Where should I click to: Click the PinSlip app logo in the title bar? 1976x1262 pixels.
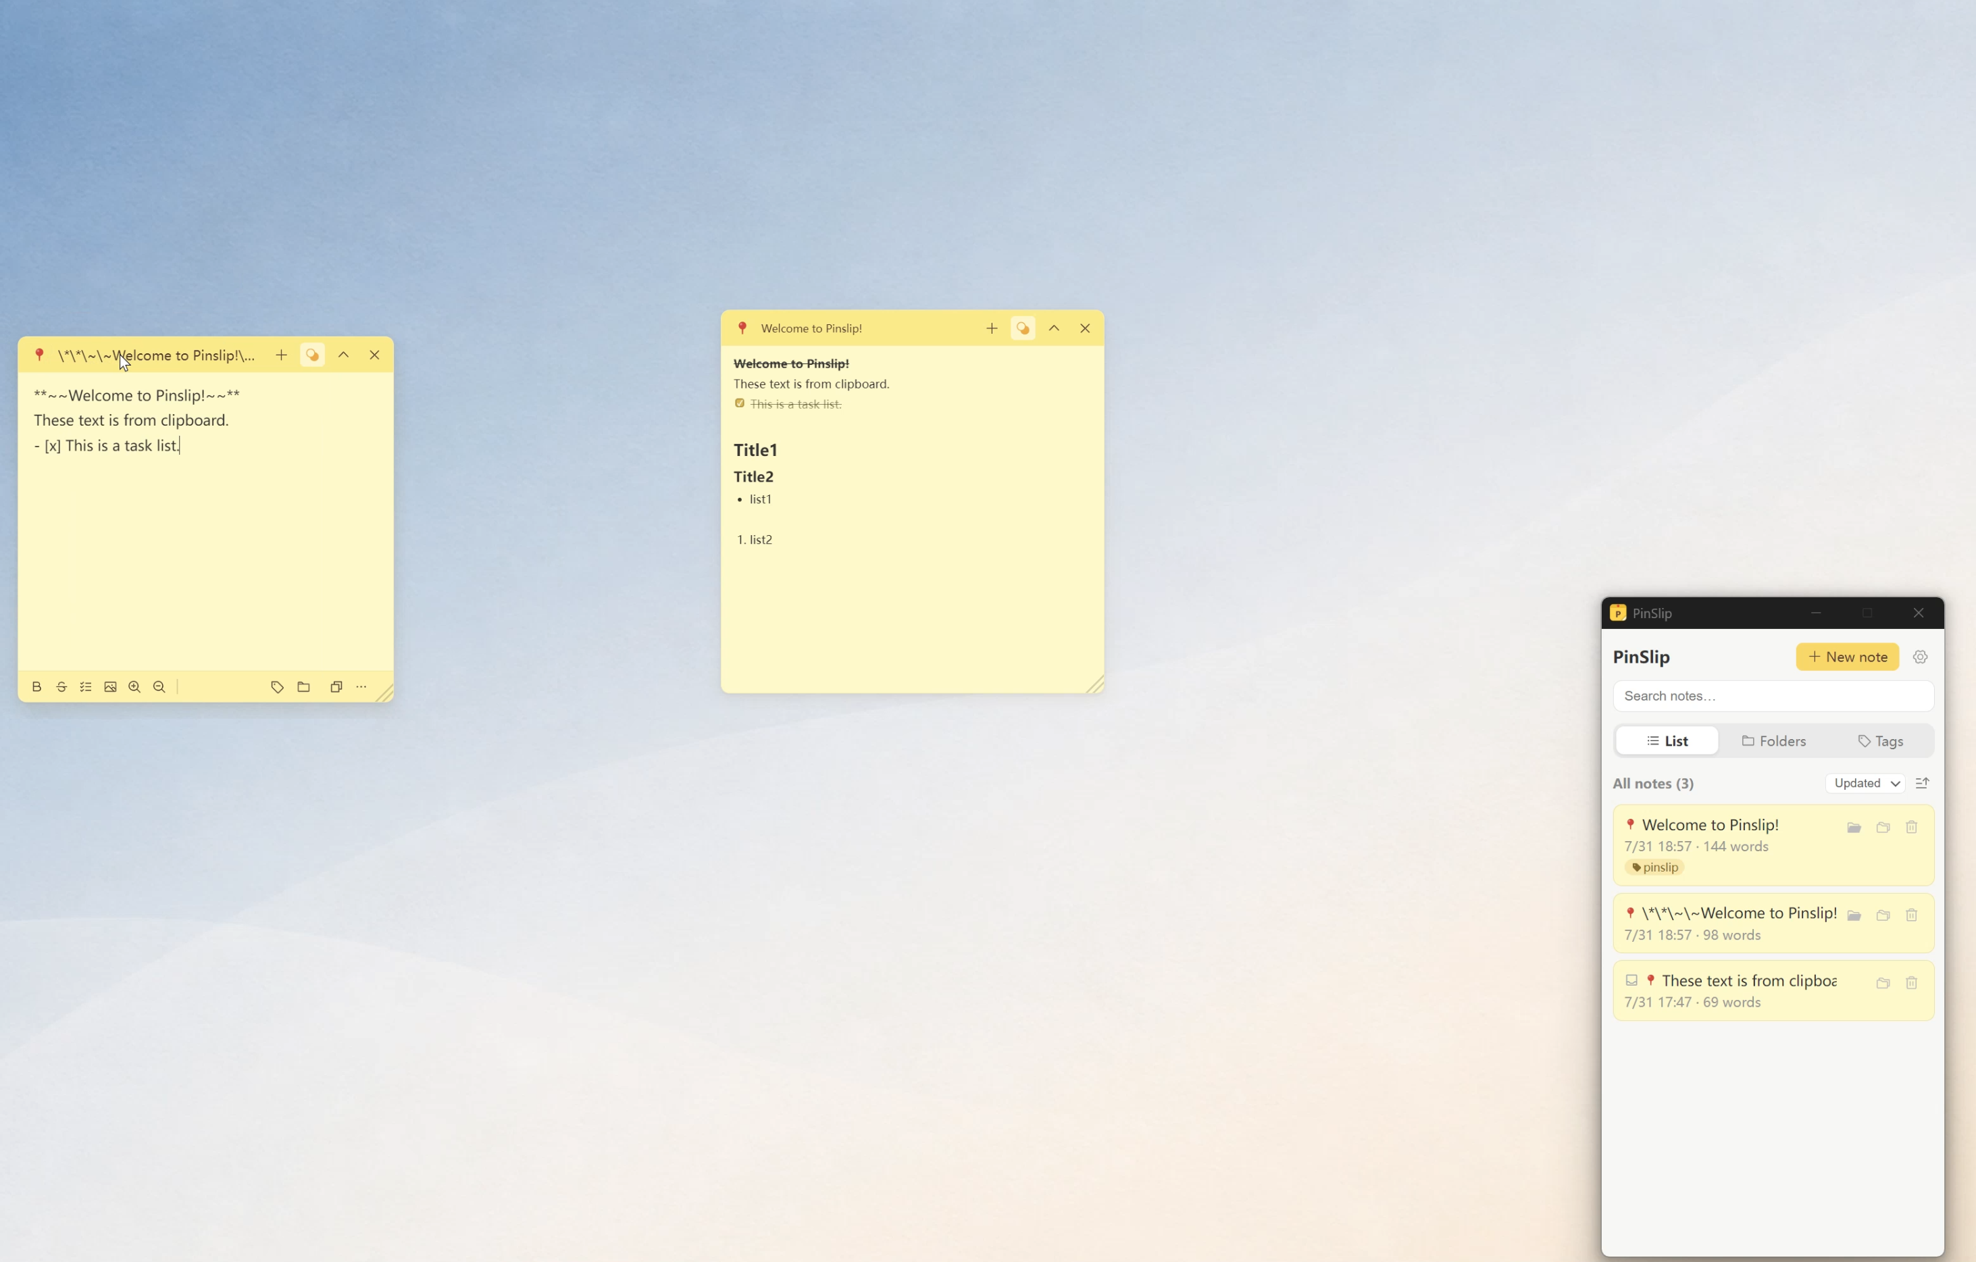click(x=1618, y=613)
